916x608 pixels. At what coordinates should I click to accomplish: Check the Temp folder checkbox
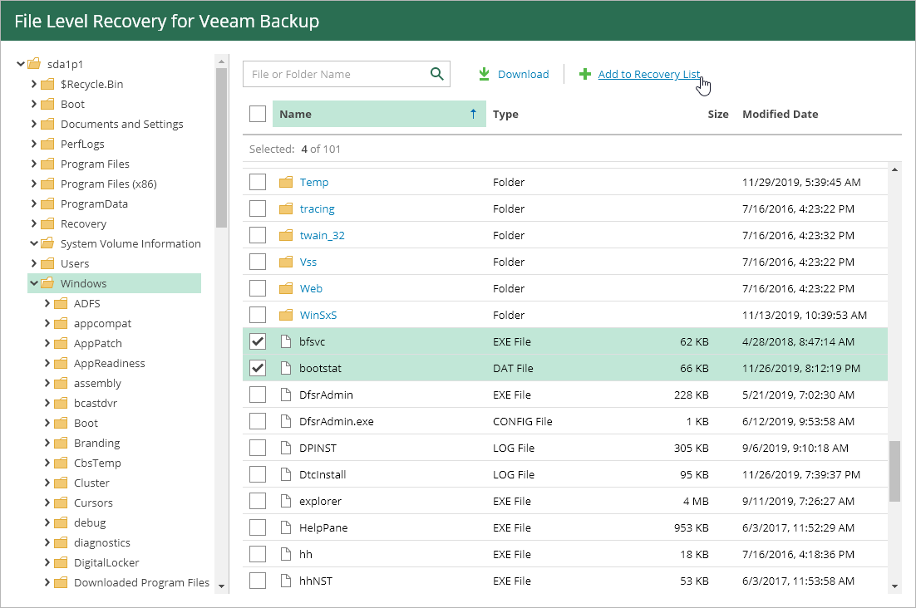(258, 182)
